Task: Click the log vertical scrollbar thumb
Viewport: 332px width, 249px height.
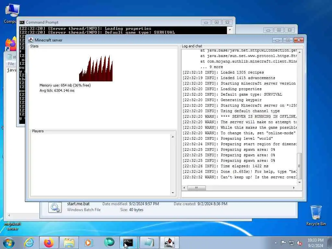Action: [299, 166]
